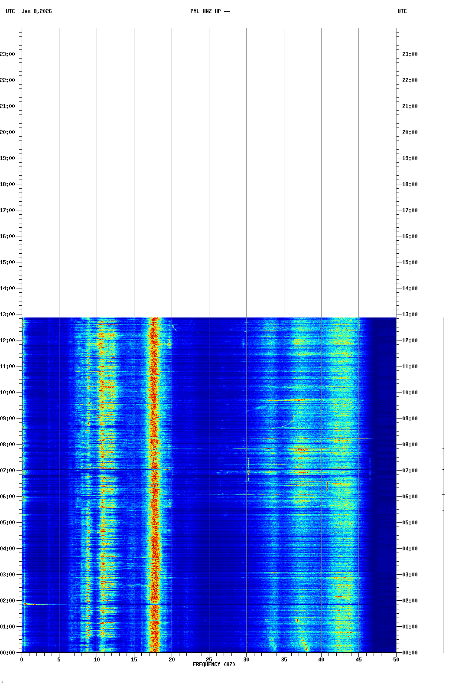Select the 05:00 label on left time axis

[7, 523]
